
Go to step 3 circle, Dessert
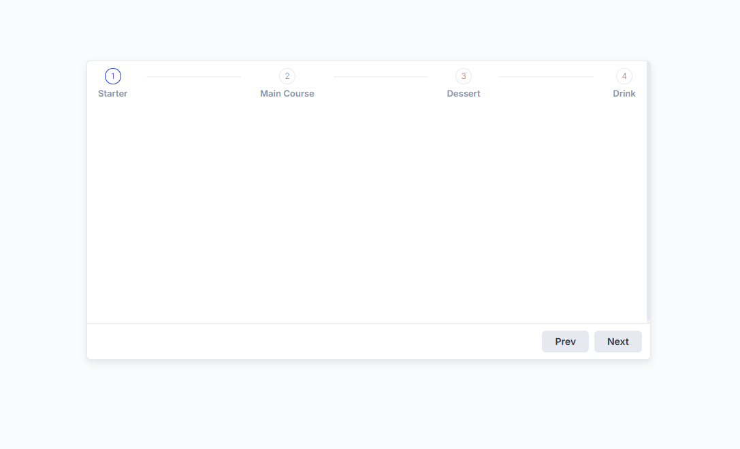click(464, 76)
